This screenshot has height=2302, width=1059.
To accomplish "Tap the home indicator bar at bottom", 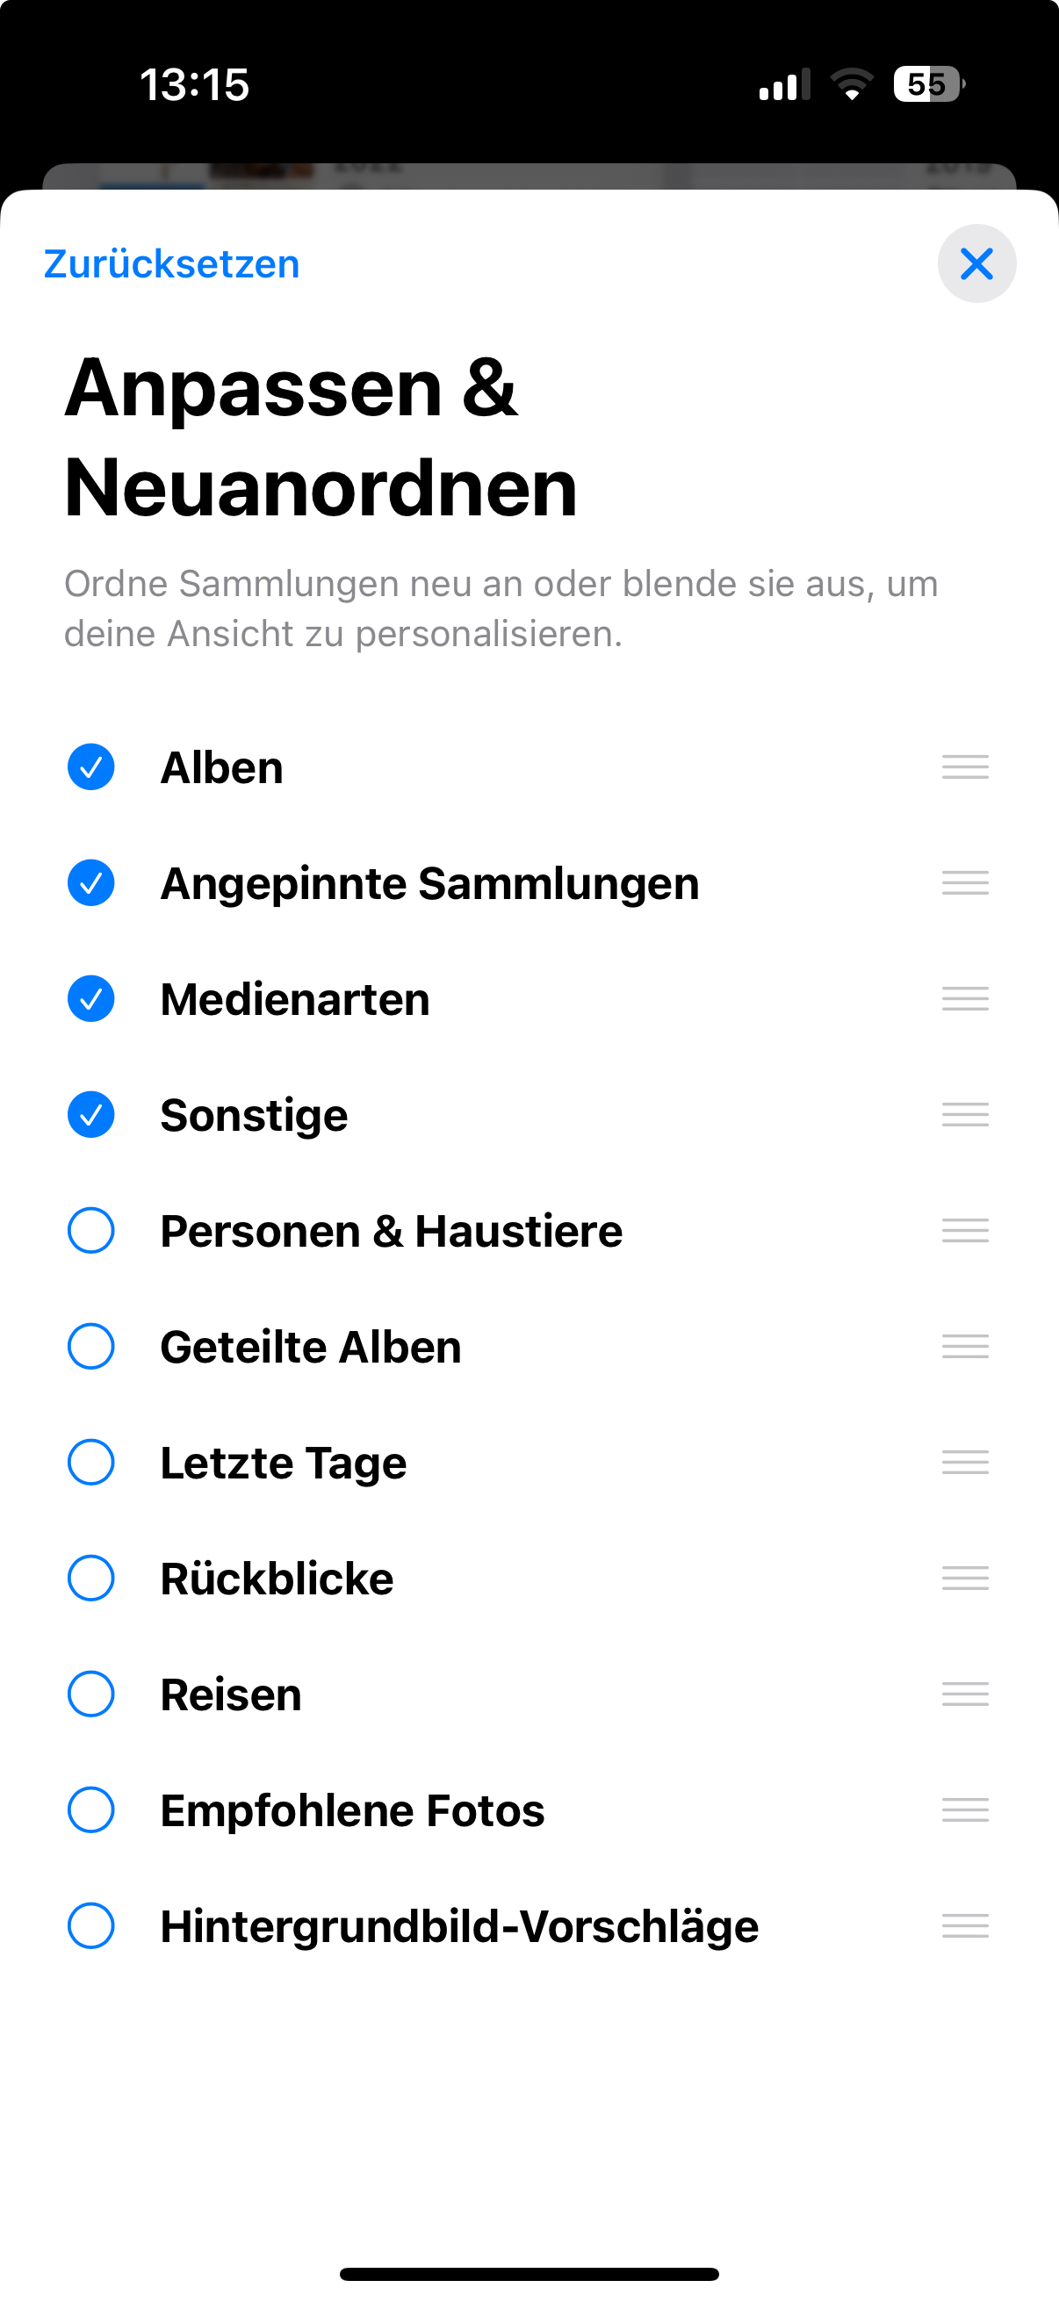I will (x=529, y=2273).
